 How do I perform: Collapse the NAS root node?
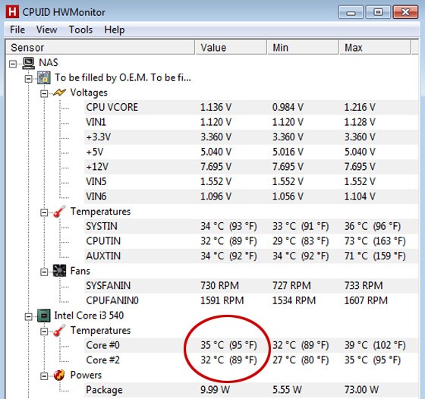[x=13, y=64]
